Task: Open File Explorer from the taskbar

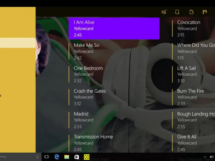Action: click(67, 157)
